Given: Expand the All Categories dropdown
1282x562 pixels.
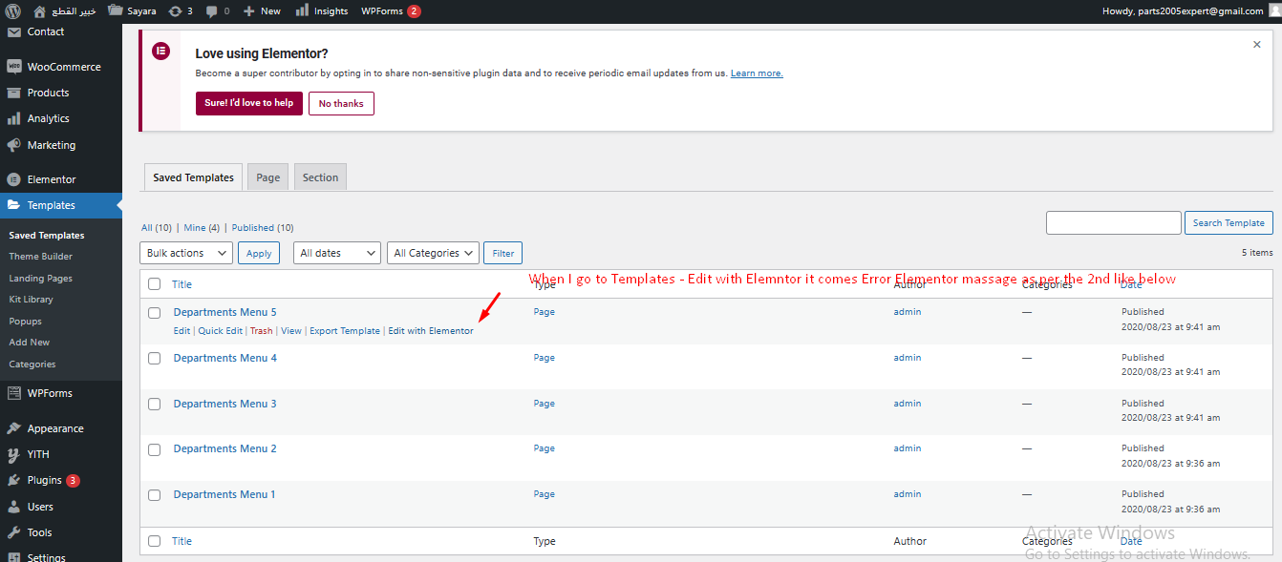Looking at the screenshot, I should [433, 253].
